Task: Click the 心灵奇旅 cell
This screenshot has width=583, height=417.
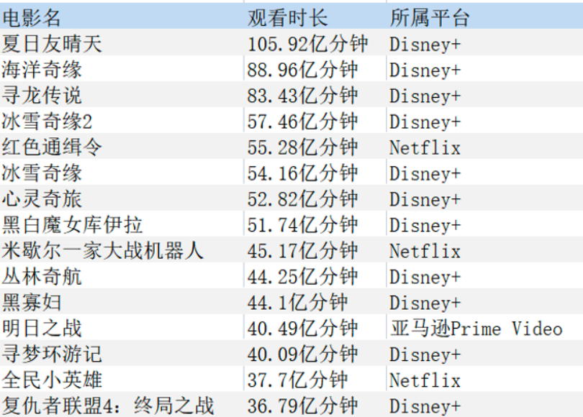Action: pos(42,199)
